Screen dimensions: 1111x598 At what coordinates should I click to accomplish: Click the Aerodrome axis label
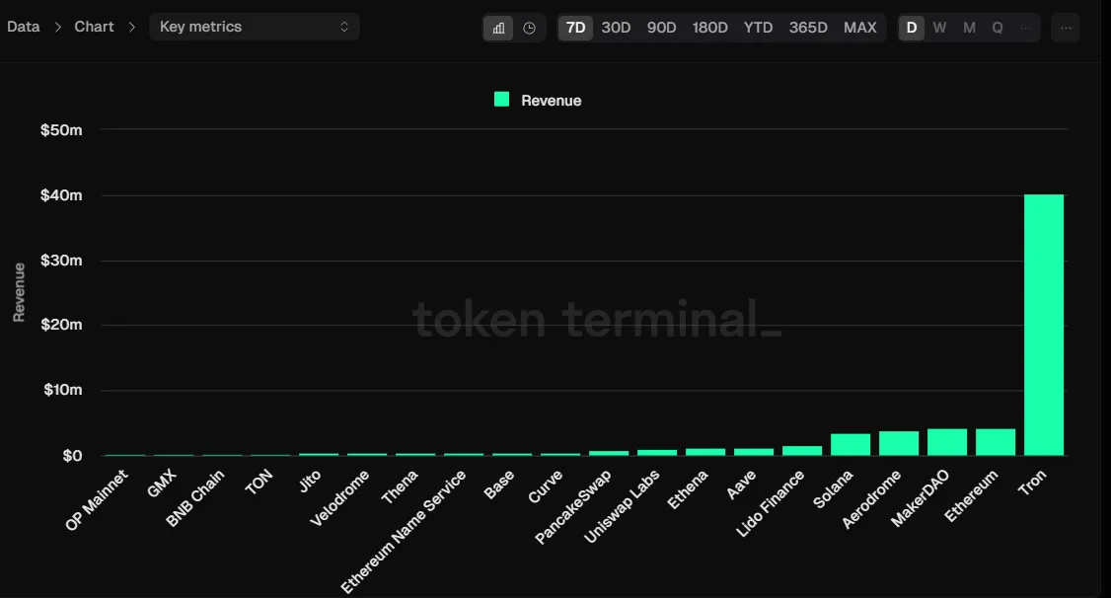tap(871, 499)
